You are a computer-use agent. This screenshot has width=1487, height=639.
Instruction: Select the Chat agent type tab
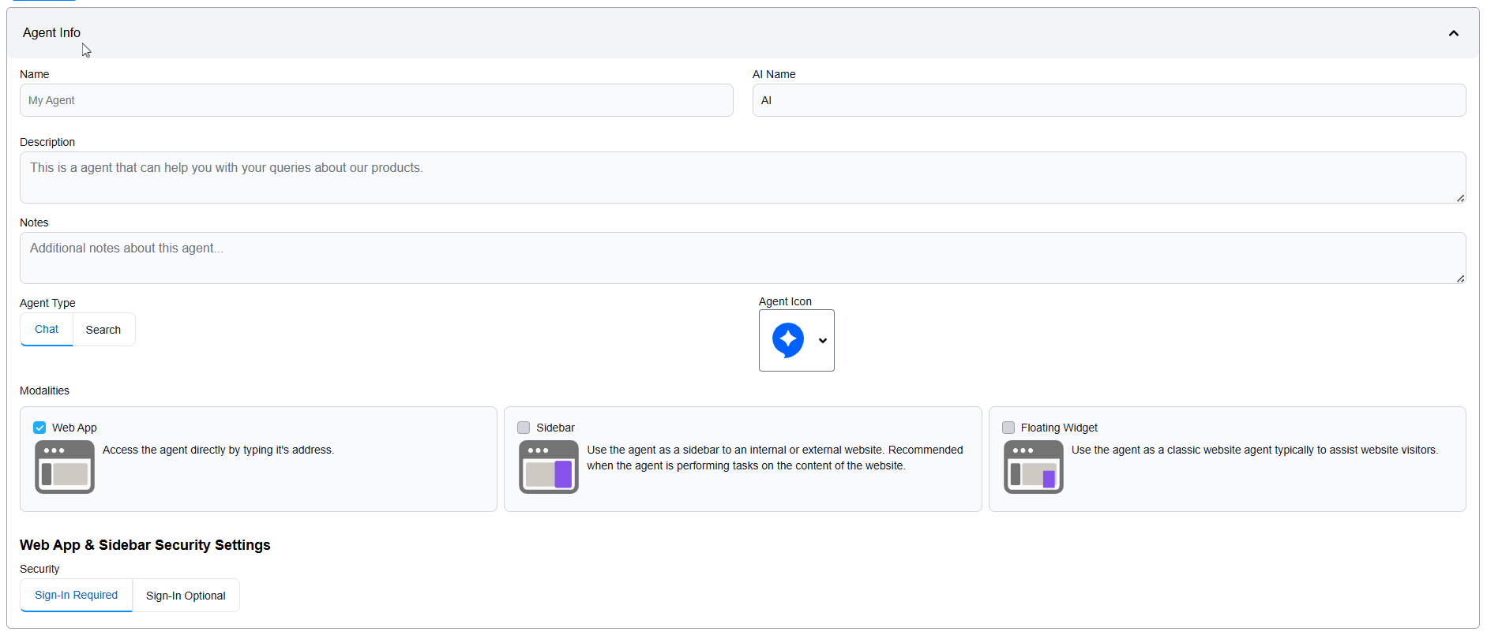click(47, 330)
